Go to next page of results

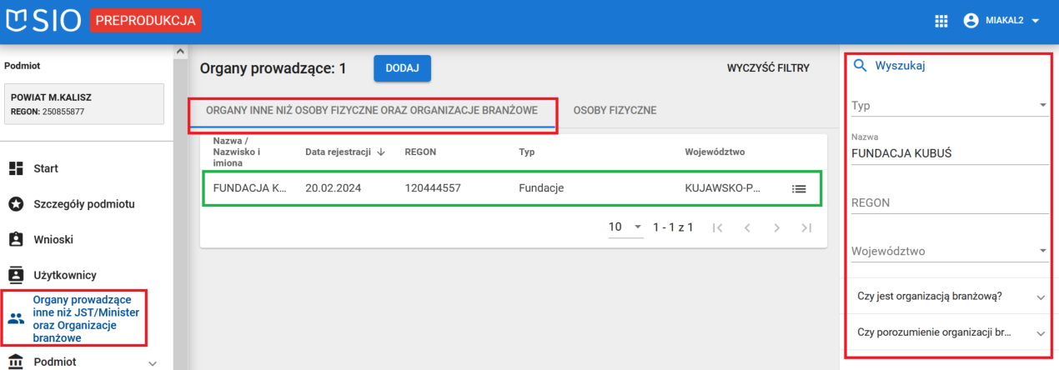pos(776,227)
